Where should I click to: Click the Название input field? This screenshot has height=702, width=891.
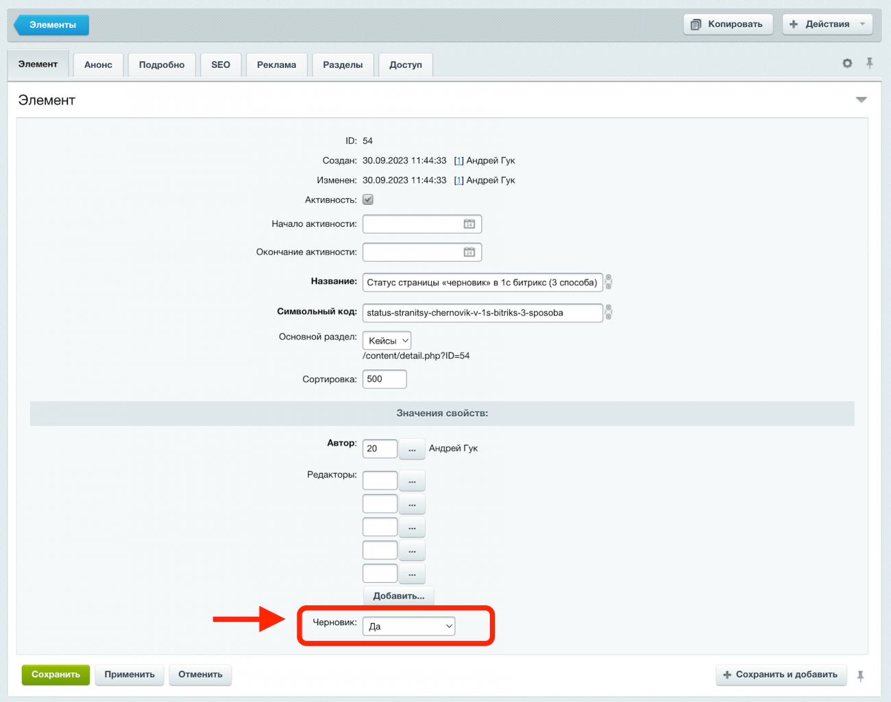click(x=483, y=282)
